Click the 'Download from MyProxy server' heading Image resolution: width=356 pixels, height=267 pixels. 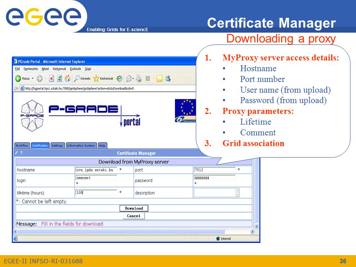click(134, 162)
